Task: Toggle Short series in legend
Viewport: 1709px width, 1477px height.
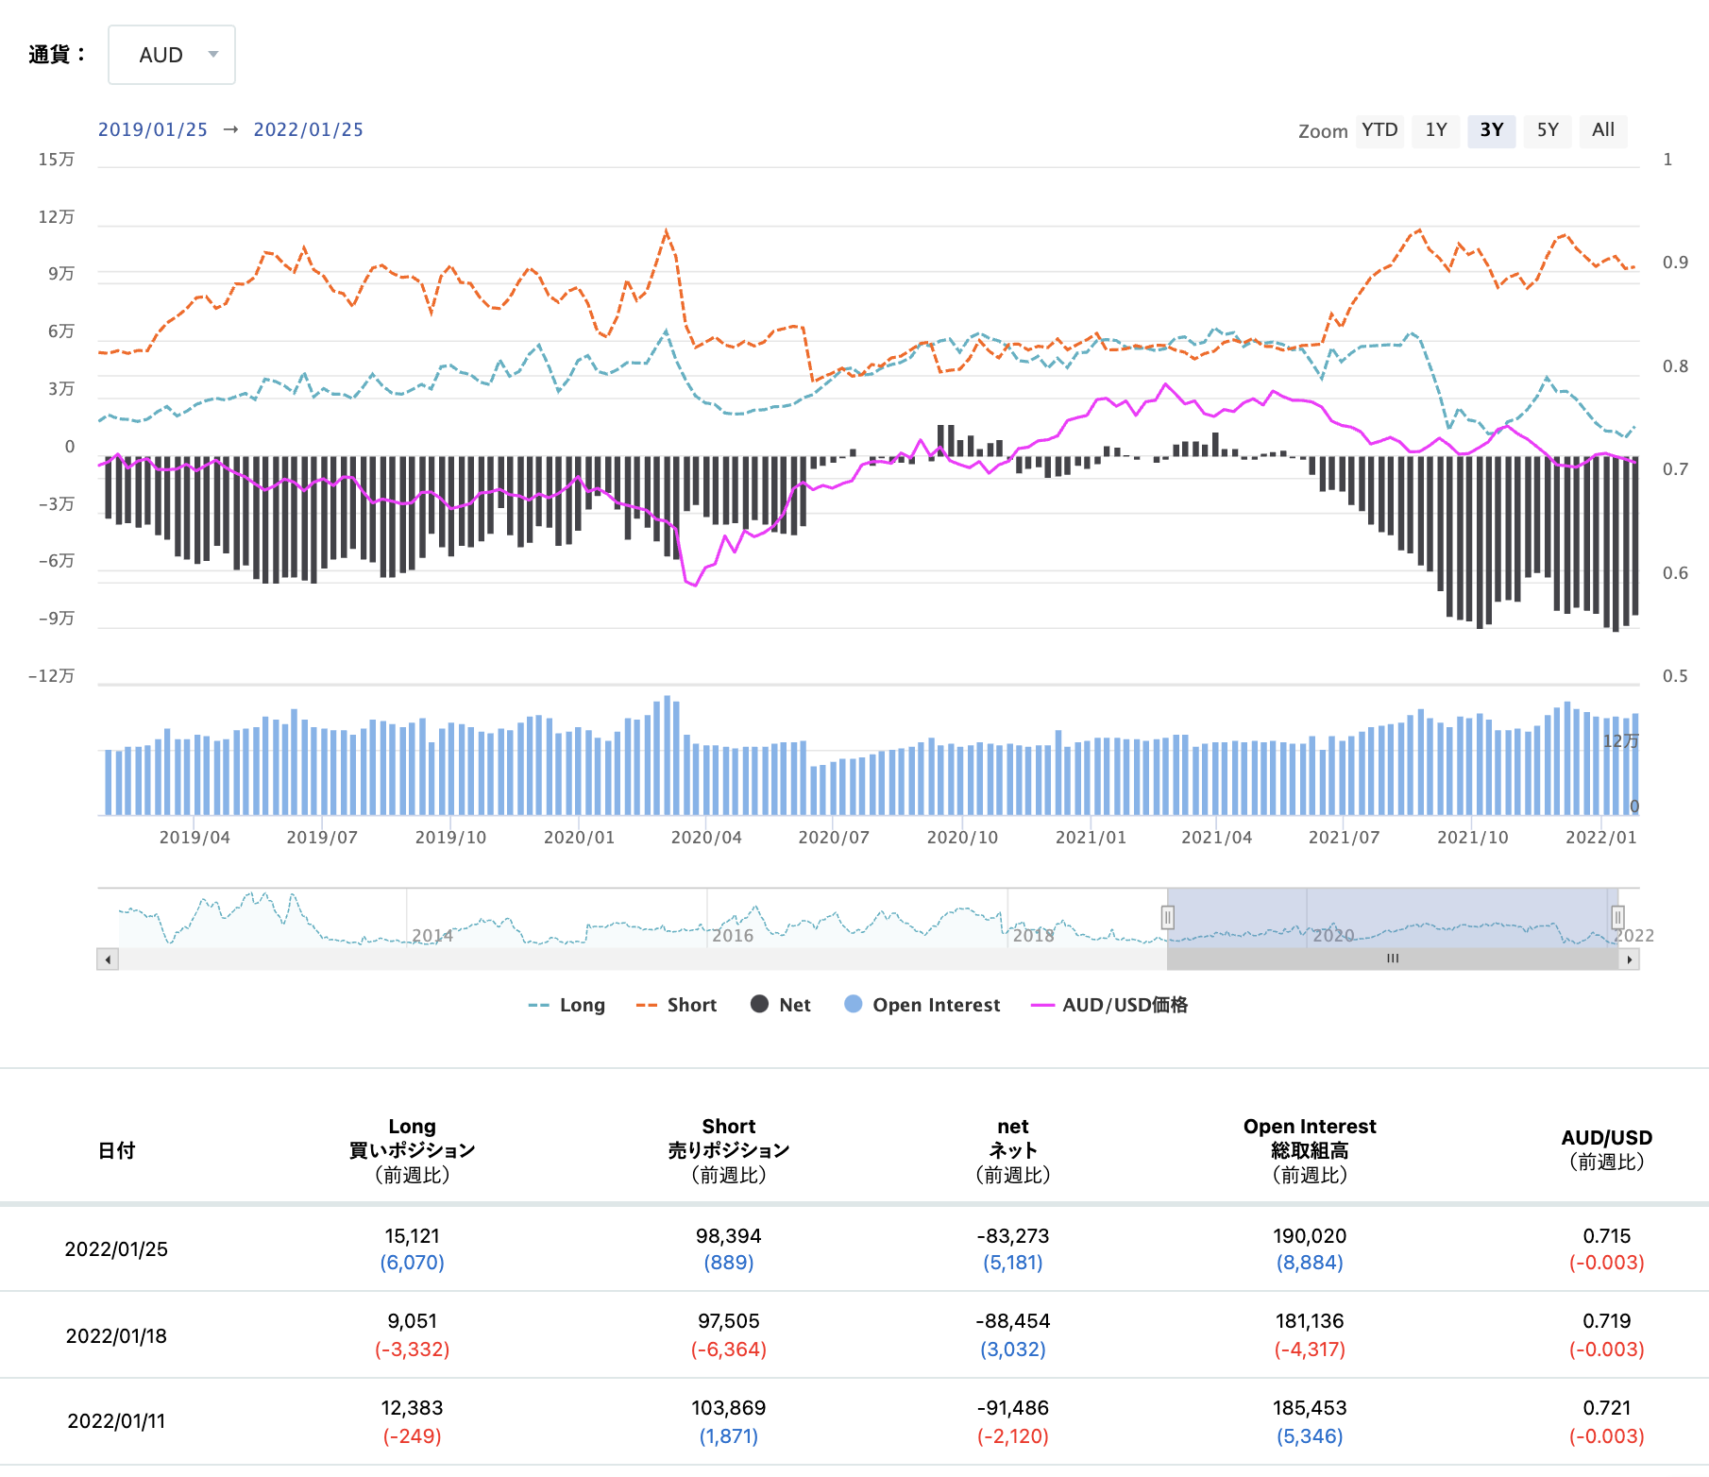Action: (x=677, y=1005)
